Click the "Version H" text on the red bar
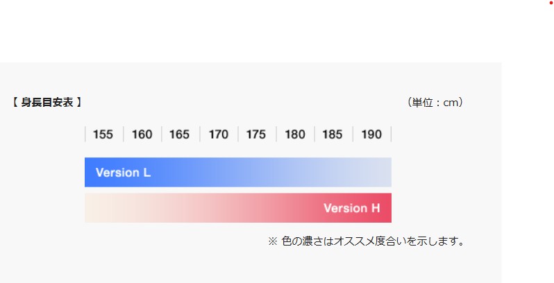This screenshot has width=554, height=283. tap(351, 208)
